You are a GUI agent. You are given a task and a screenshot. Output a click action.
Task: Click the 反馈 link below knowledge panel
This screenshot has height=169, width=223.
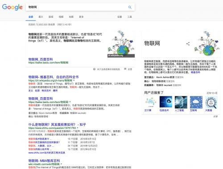tap(215, 116)
